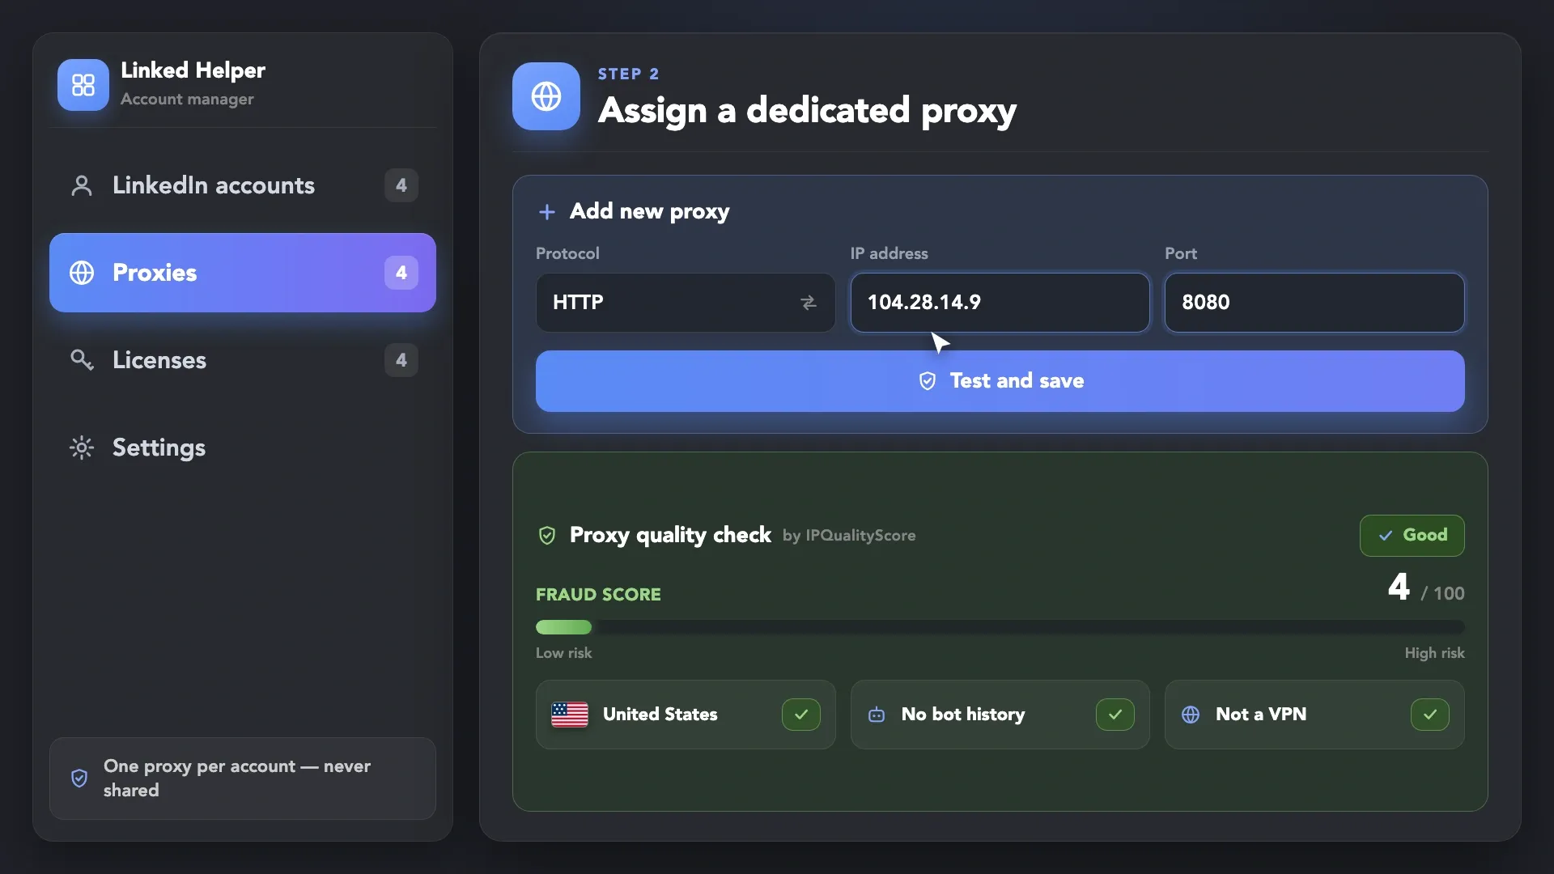Click the Licenses count badge

(x=401, y=360)
